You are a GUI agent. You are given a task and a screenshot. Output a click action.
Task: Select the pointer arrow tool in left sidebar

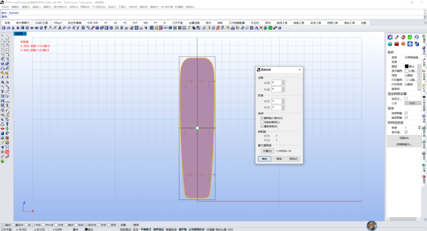(x=2, y=35)
